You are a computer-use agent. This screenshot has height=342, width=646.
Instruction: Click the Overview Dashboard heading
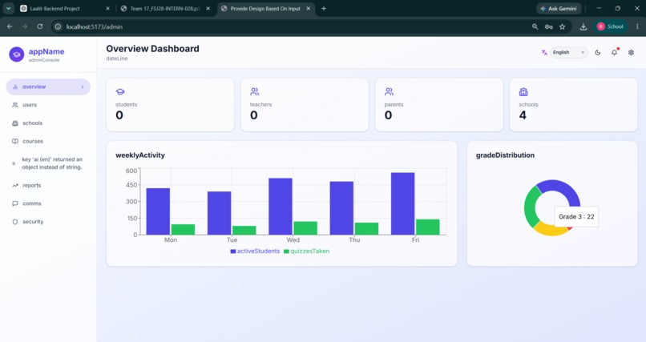(152, 49)
